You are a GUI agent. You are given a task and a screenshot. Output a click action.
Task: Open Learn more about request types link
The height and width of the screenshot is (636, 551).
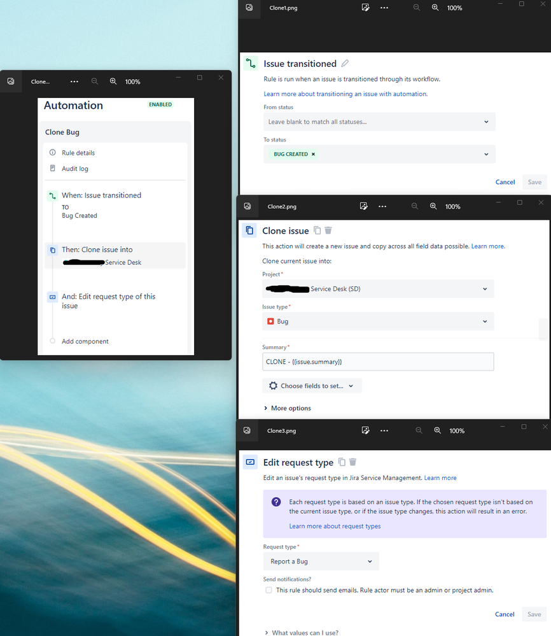pos(335,526)
